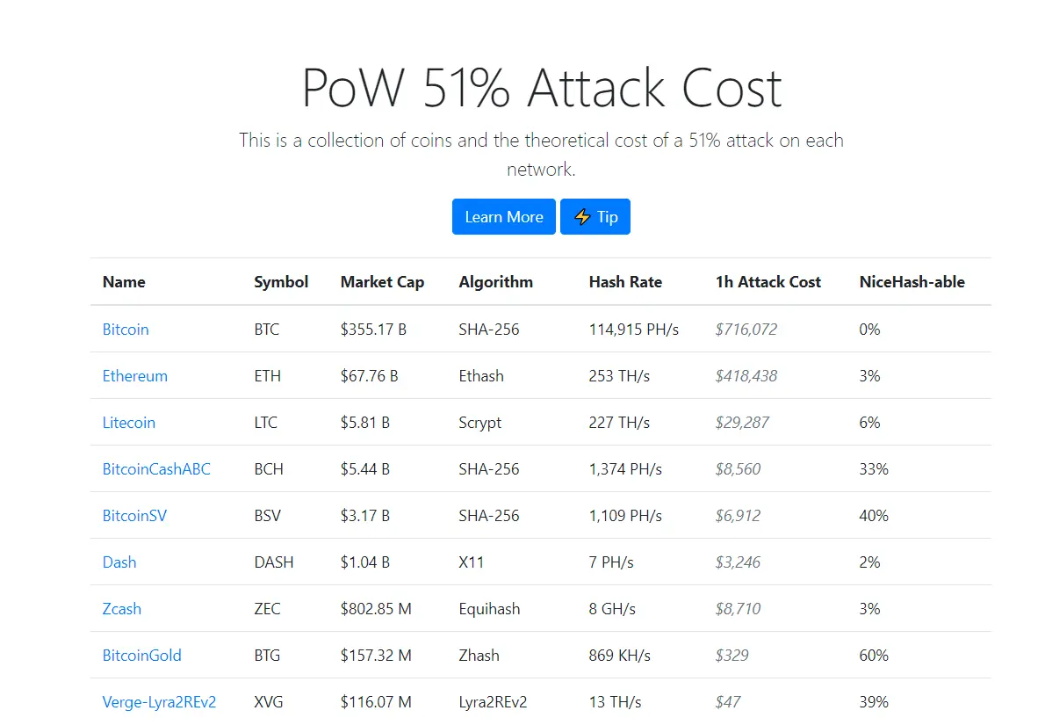Click the Symbol column header
This screenshot has height=725, width=1045.
pos(281,282)
